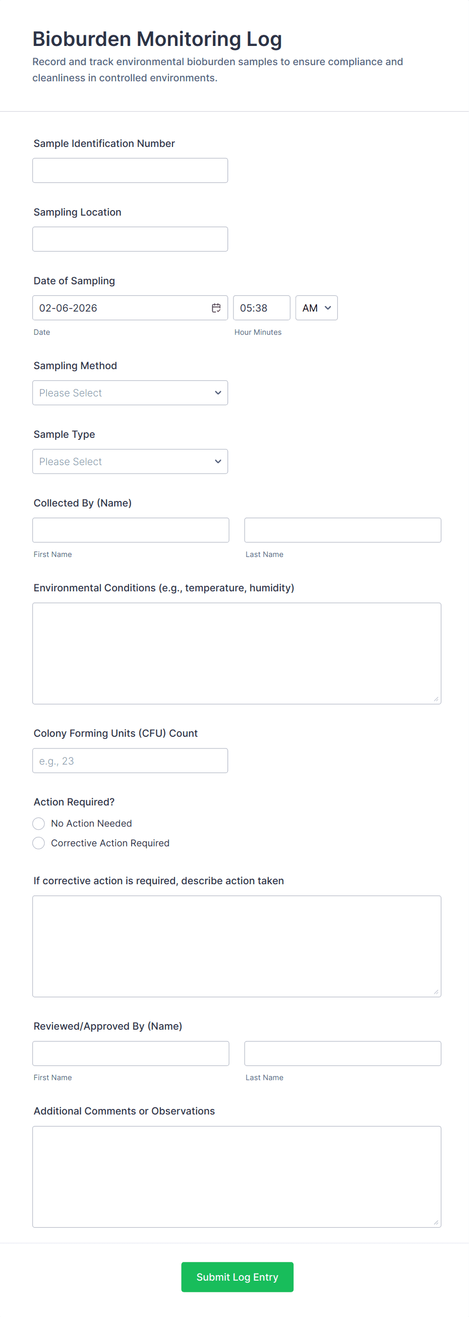Screen dimensions: 469x1317
Task: Focus the Collected By last name field
Action: (x=342, y=530)
